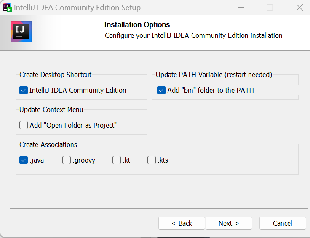Close the setup window with the X
This screenshot has width=310, height=238.
click(x=299, y=8)
